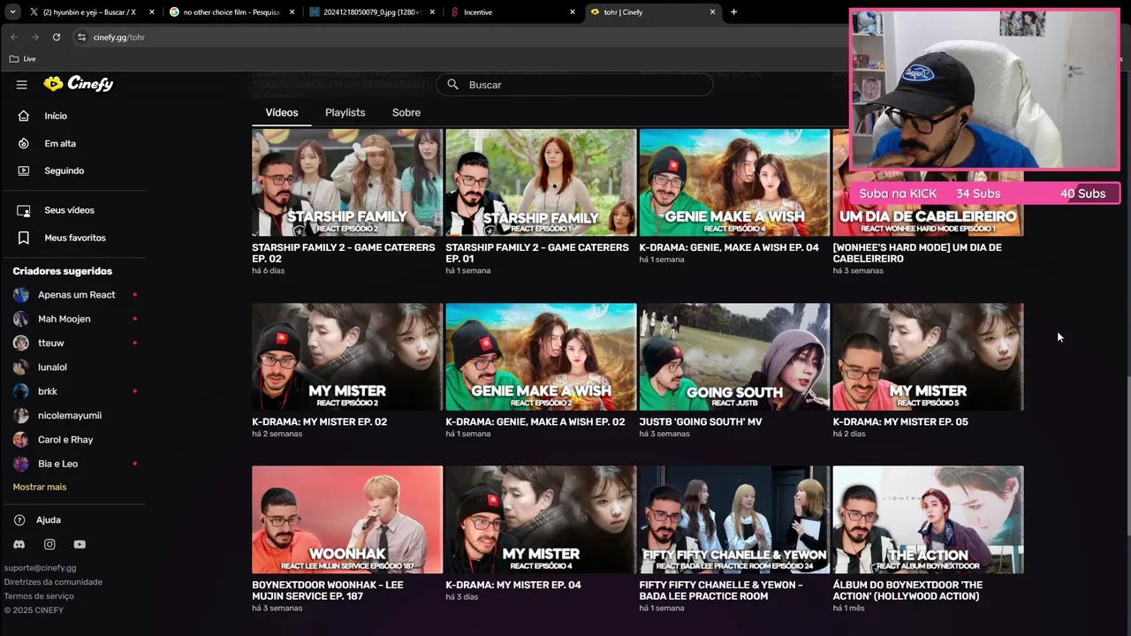Open brkk creator avatar
The height and width of the screenshot is (636, 1131).
click(x=20, y=391)
